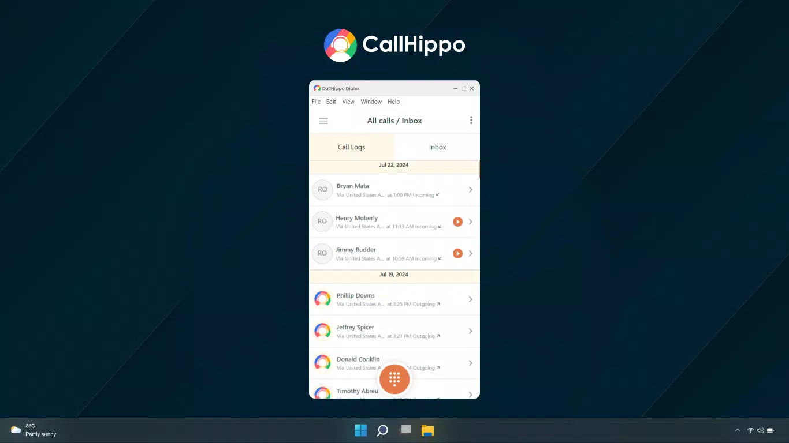This screenshot has width=789, height=443.
Task: Select Phillip Downs call entry name
Action: (x=356, y=295)
